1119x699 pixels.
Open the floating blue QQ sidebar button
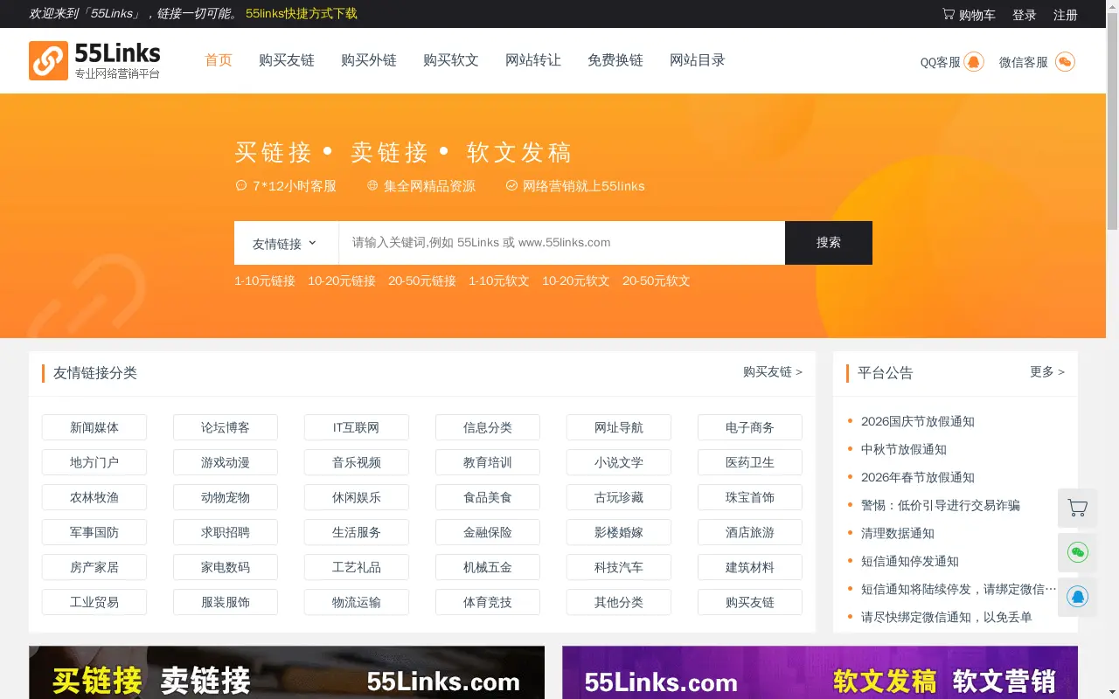[1077, 597]
